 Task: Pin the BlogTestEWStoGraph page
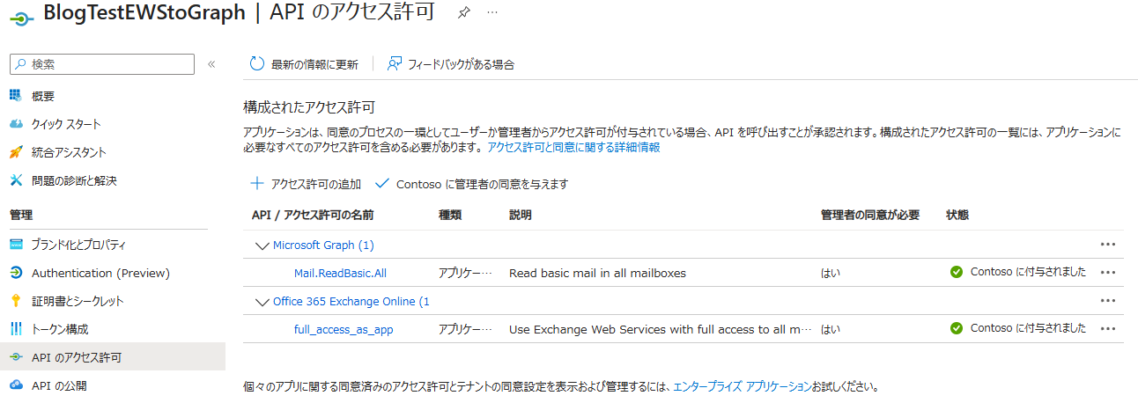click(463, 12)
